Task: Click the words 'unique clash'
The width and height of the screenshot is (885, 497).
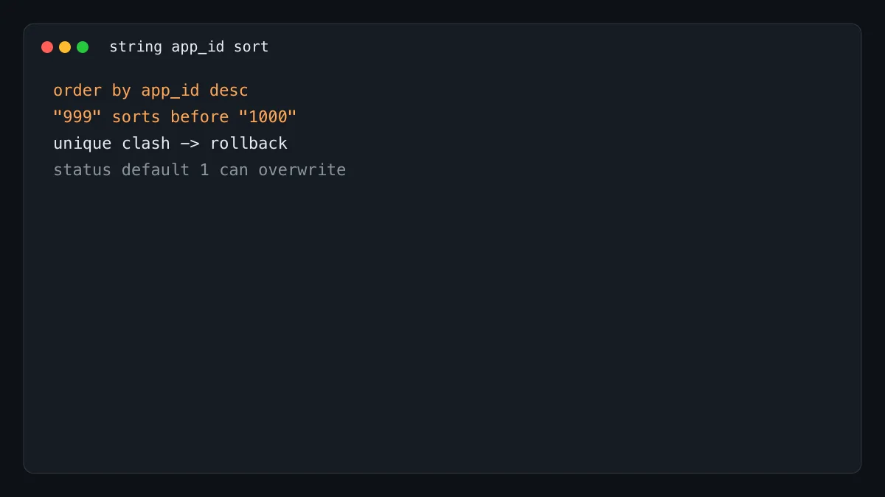Action: point(111,144)
